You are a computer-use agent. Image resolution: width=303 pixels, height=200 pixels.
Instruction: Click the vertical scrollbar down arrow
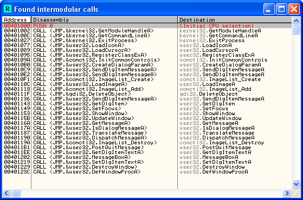[296, 184]
